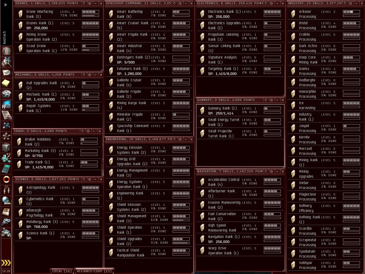Screen dimensions: 365x274
Task: Switch to the LOCAL [16] chat tab
Action: 62,271
